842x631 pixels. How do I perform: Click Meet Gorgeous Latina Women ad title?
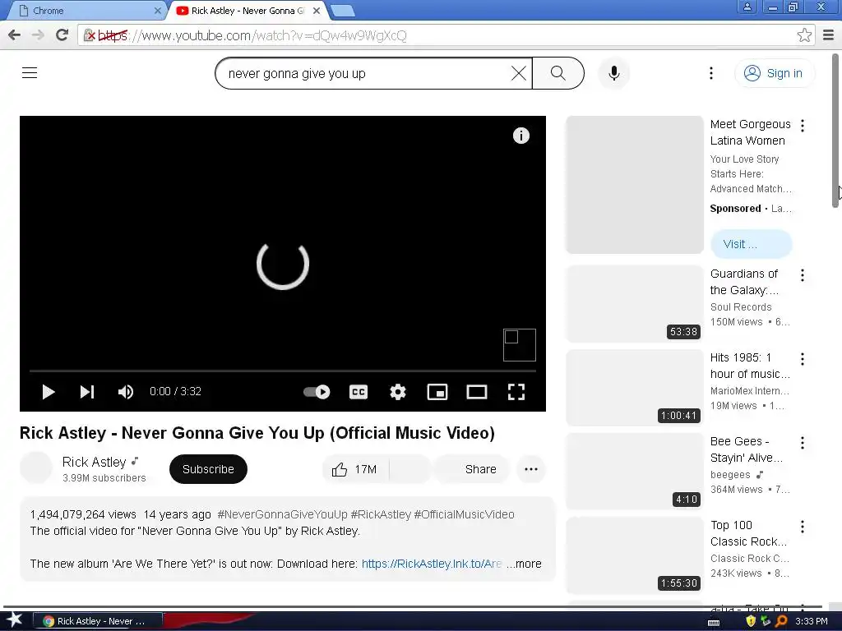pyautogui.click(x=750, y=132)
